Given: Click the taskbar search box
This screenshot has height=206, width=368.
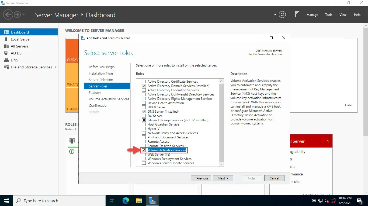Looking at the screenshot, I should [x=59, y=201].
